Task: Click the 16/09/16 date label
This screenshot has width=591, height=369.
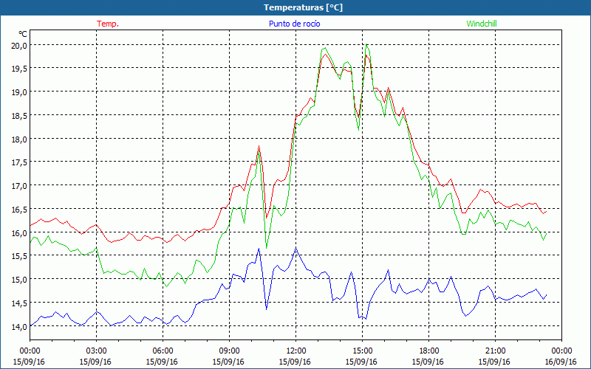Action: [561, 362]
